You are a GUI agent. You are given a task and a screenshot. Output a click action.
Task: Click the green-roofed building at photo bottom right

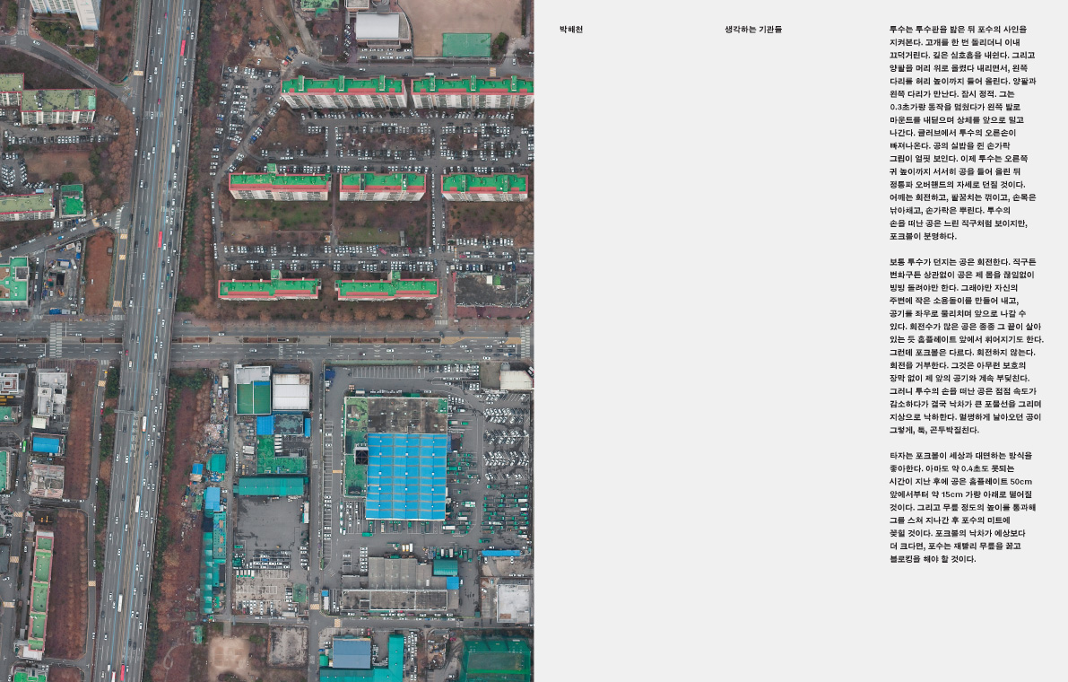(495, 658)
